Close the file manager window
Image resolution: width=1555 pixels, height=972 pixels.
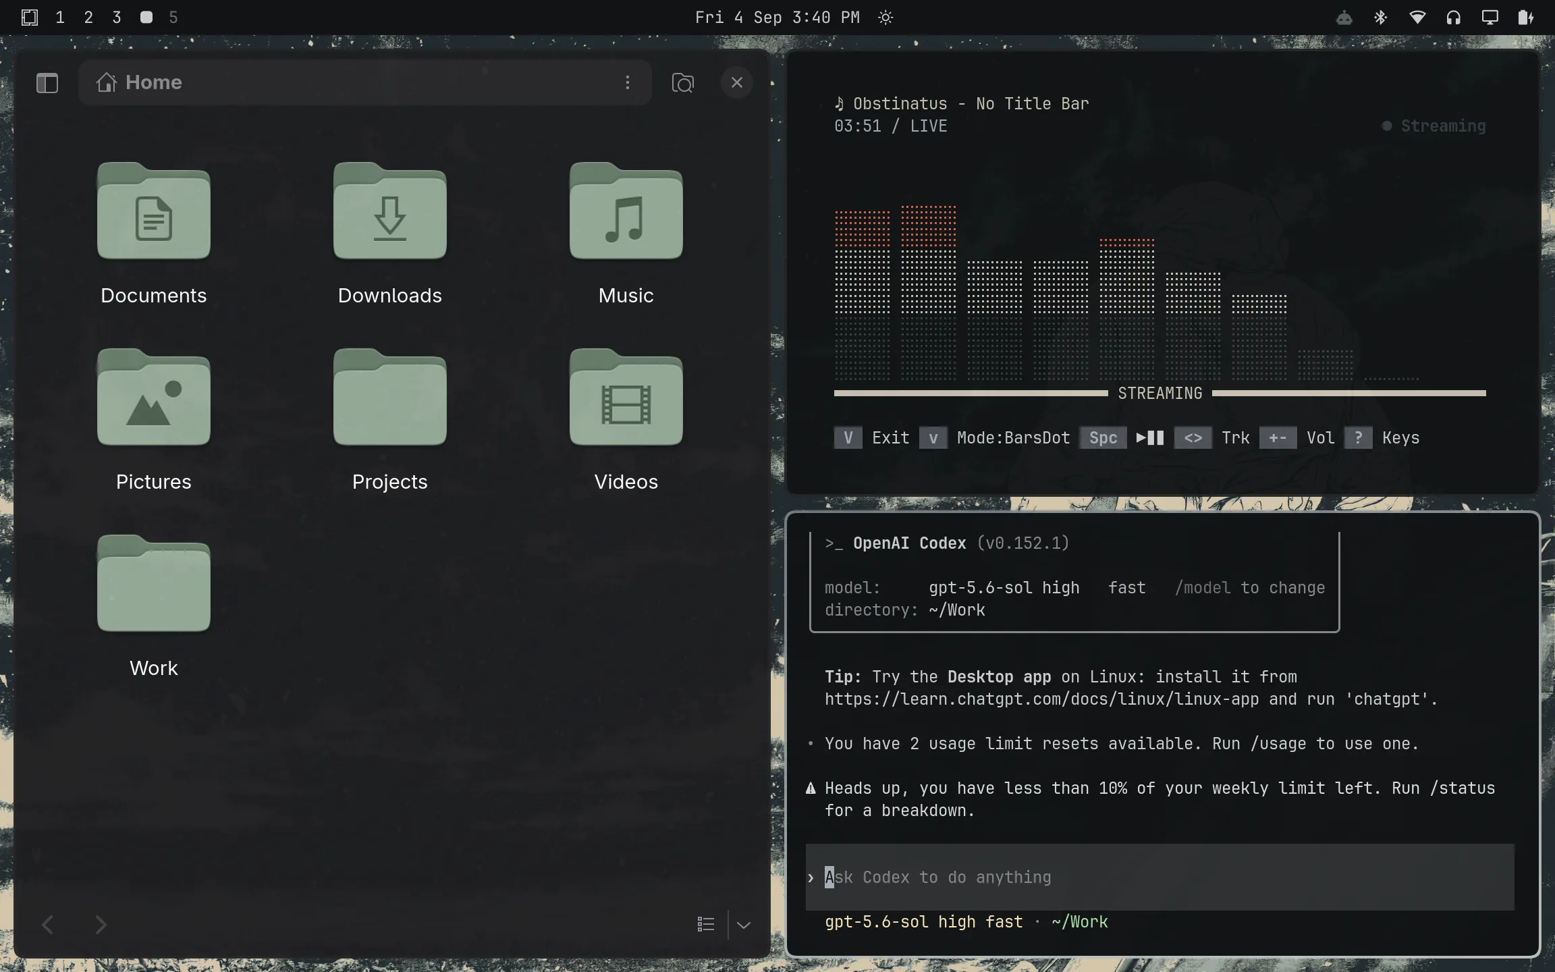point(737,82)
